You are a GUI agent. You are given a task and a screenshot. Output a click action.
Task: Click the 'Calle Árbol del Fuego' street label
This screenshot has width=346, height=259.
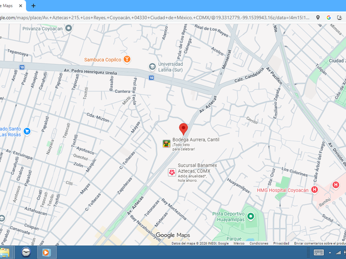319,162
